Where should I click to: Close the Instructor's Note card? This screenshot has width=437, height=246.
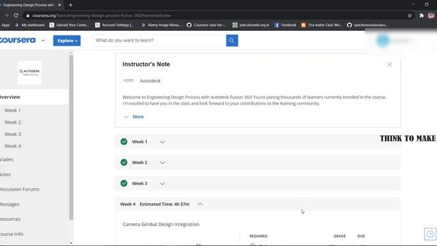click(389, 64)
